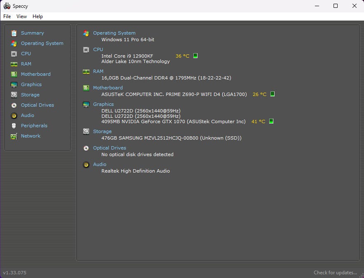Click the motherboard 26 °C temperature indicator icon
364x278 pixels.
point(272,94)
